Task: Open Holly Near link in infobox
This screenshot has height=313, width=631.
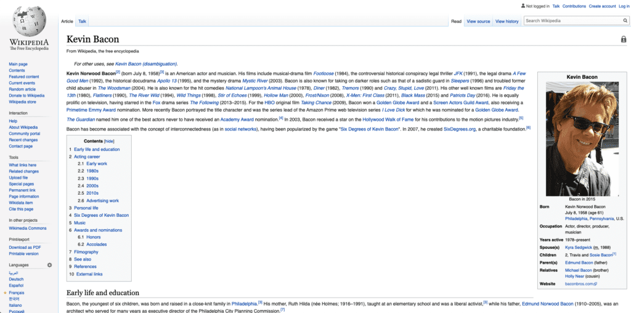Action: tap(574, 277)
